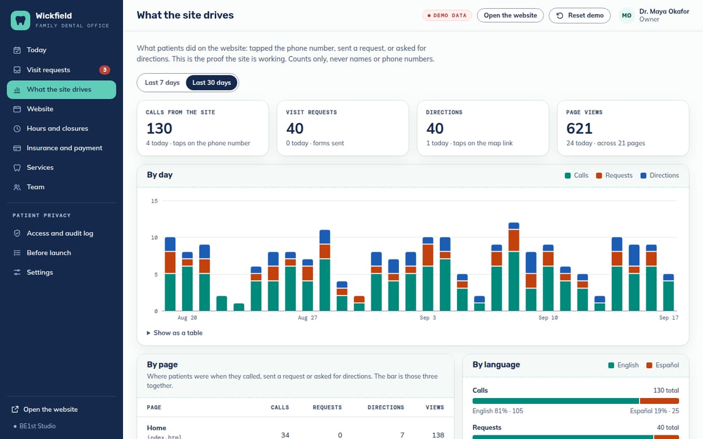This screenshot has height=439, width=703.
Task: Click the reset arrow icon in Reset demo
Action: (560, 16)
